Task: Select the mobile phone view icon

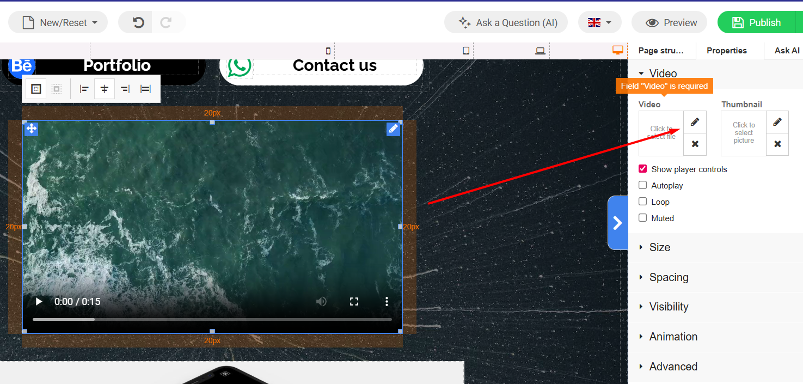Action: point(328,51)
